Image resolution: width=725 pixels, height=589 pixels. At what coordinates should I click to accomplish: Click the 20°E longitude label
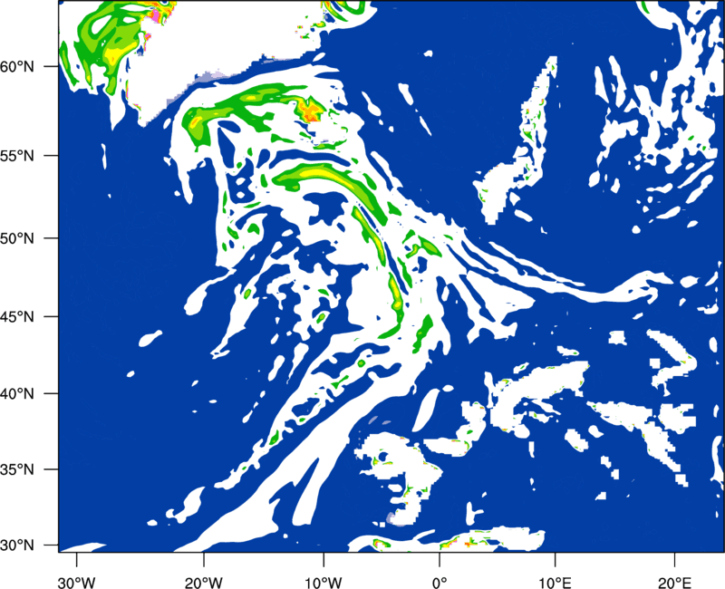pos(674,582)
